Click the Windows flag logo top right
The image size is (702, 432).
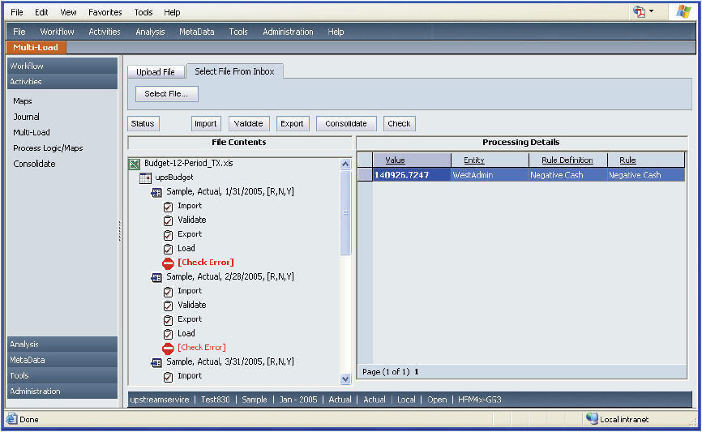point(683,11)
